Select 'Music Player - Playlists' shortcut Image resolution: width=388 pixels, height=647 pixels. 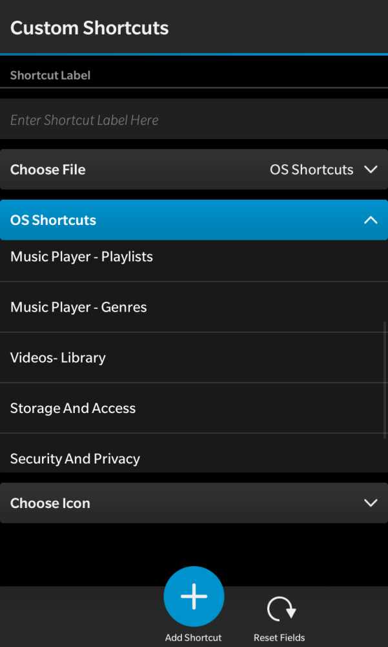pyautogui.click(x=82, y=257)
